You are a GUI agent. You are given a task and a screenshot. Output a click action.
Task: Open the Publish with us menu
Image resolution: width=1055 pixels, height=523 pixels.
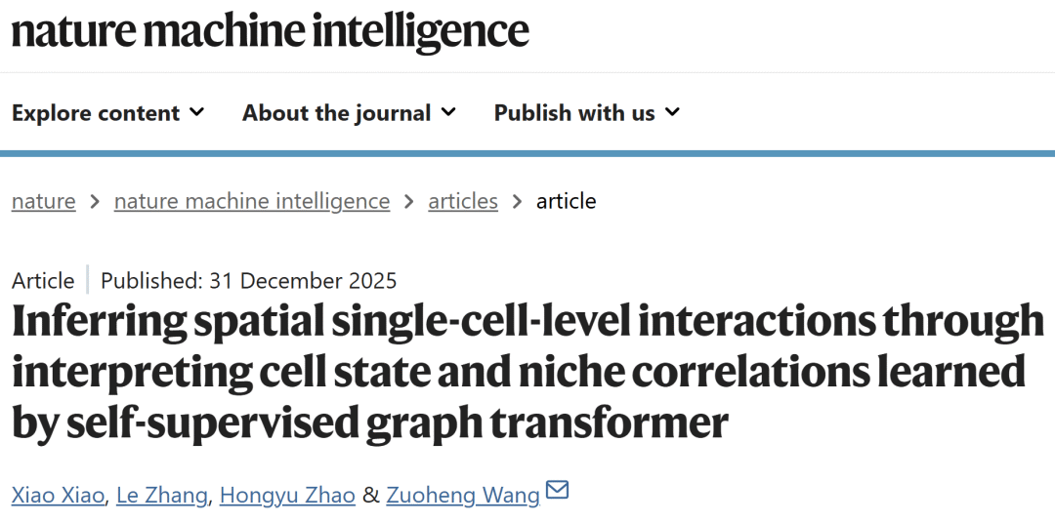click(574, 113)
